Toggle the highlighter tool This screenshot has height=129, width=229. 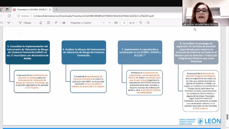coord(9,23)
